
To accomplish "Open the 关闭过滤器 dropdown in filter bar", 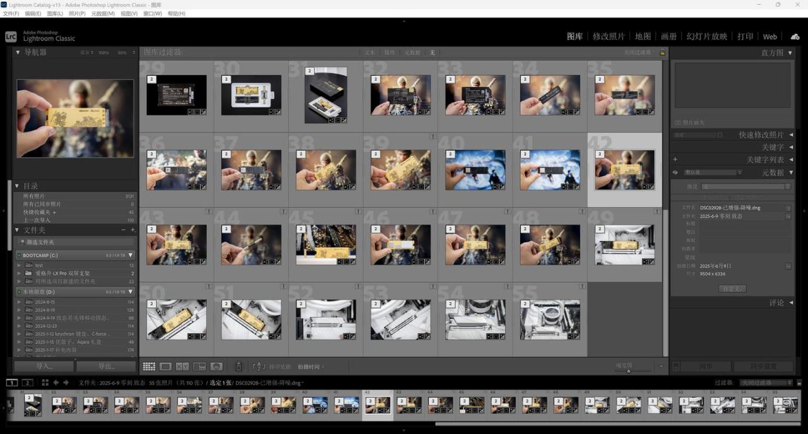I will [x=639, y=52].
